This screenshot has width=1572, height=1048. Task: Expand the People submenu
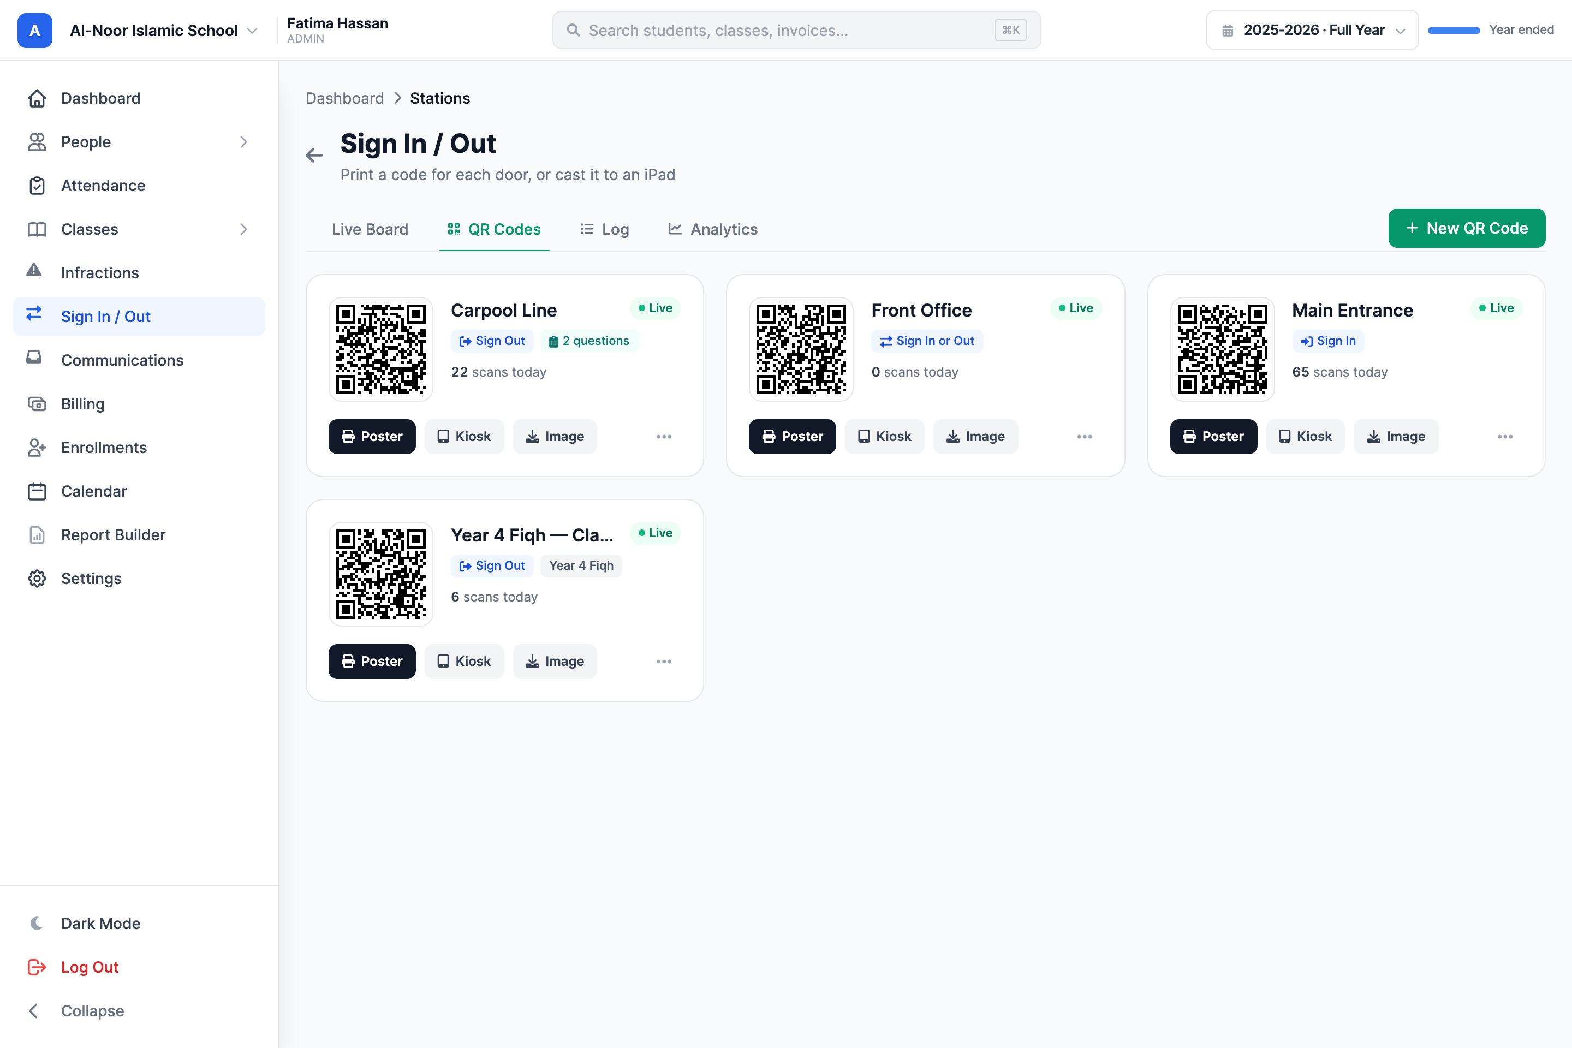(x=243, y=142)
